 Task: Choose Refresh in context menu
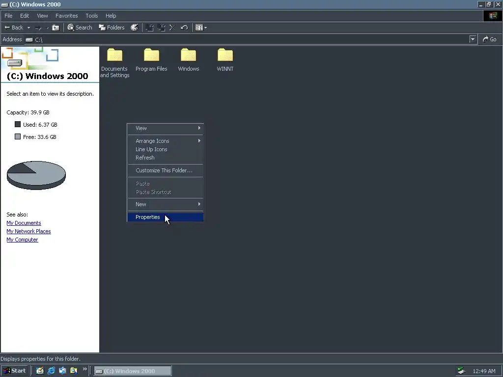point(166,158)
